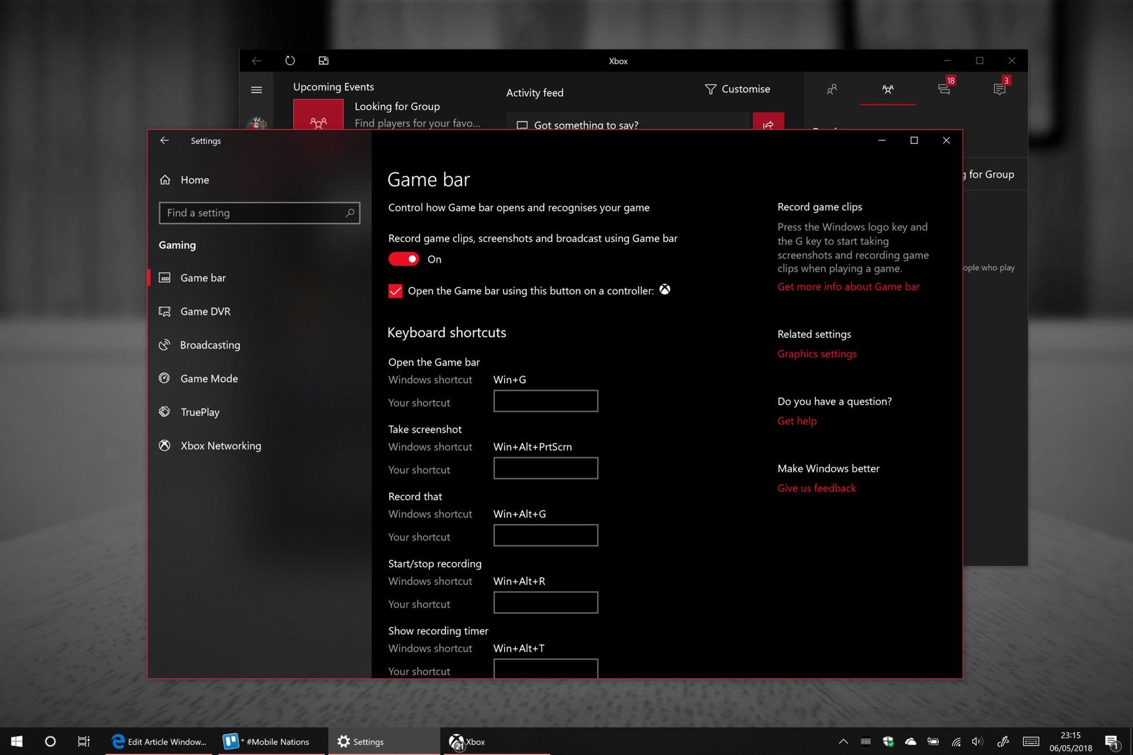Click Get help under Do you have a question
1133x755 pixels.
point(796,421)
